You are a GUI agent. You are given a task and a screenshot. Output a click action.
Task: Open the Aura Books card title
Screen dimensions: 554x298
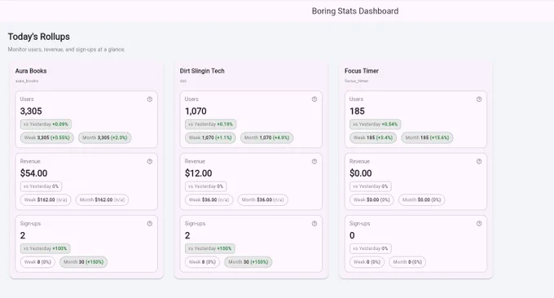coord(31,71)
